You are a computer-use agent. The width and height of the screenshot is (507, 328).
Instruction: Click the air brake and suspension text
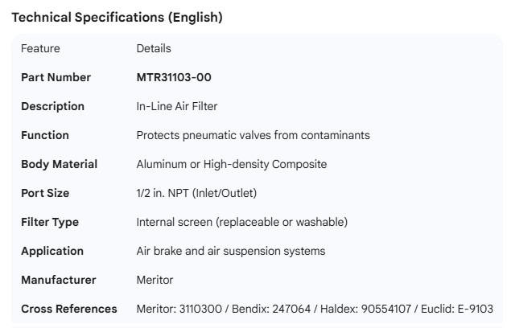[x=231, y=251]
